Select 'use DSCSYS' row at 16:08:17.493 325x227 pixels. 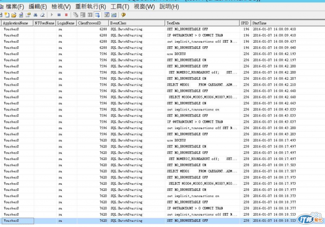pos(162,141)
